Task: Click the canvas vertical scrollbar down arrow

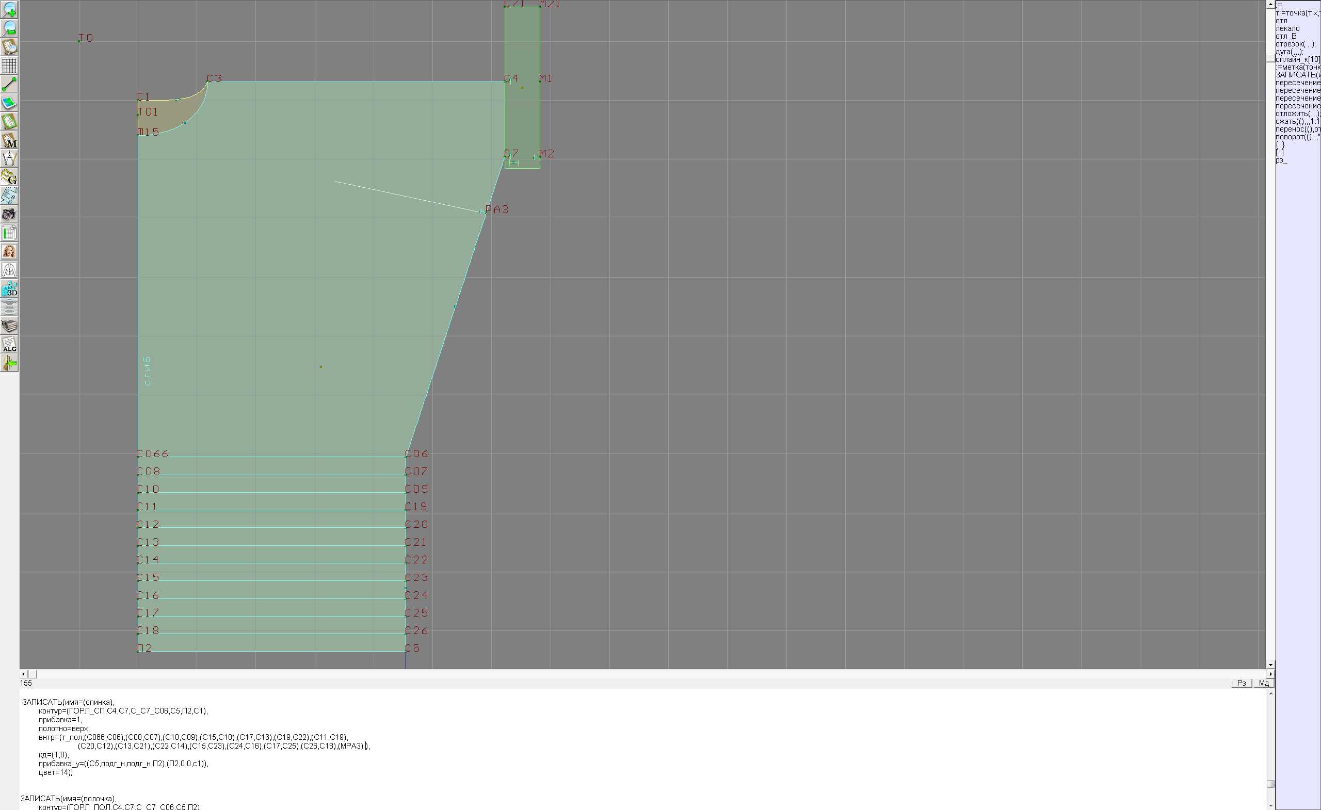Action: (x=1270, y=665)
